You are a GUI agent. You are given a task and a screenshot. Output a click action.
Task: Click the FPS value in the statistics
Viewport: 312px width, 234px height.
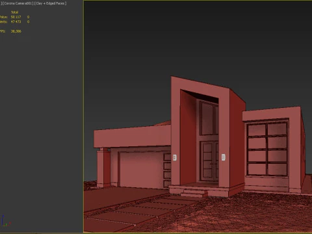click(x=16, y=31)
